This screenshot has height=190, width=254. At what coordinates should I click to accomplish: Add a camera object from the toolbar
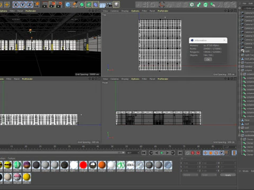coord(110,5)
